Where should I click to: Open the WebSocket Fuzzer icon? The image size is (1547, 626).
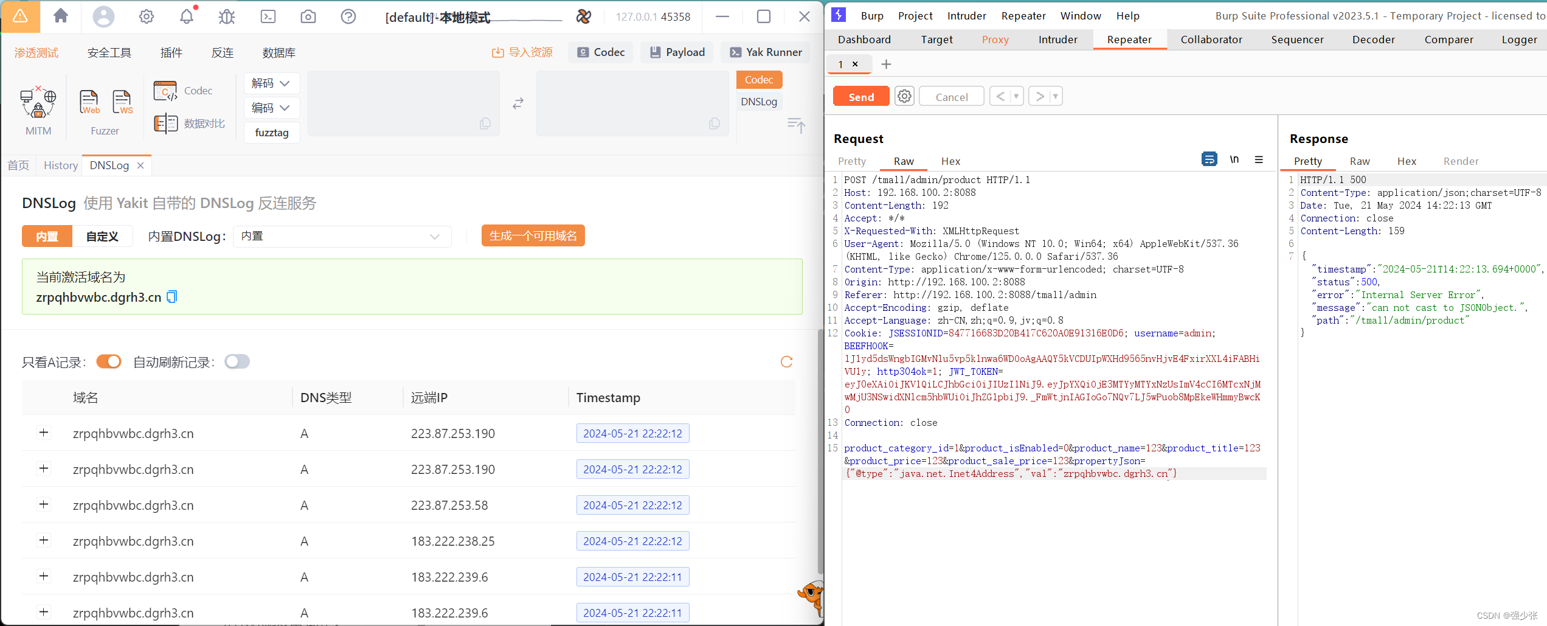tap(122, 102)
